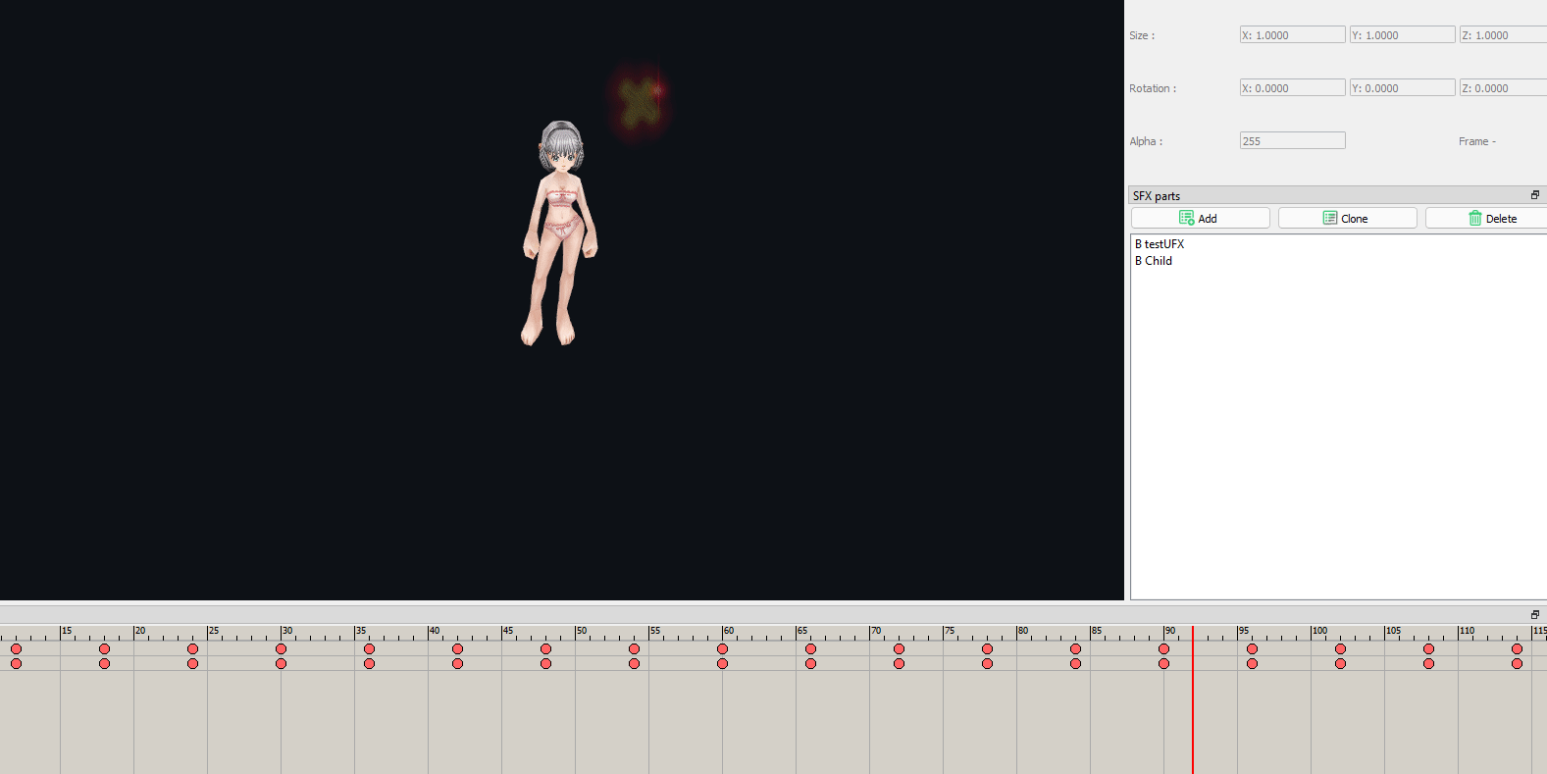Click the "Frame -" readout text

click(1477, 141)
